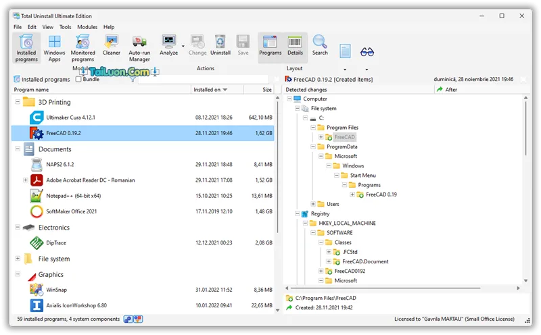Select FreeCAD 0.19 start menu folder
541x335 pixels.
click(x=381, y=195)
